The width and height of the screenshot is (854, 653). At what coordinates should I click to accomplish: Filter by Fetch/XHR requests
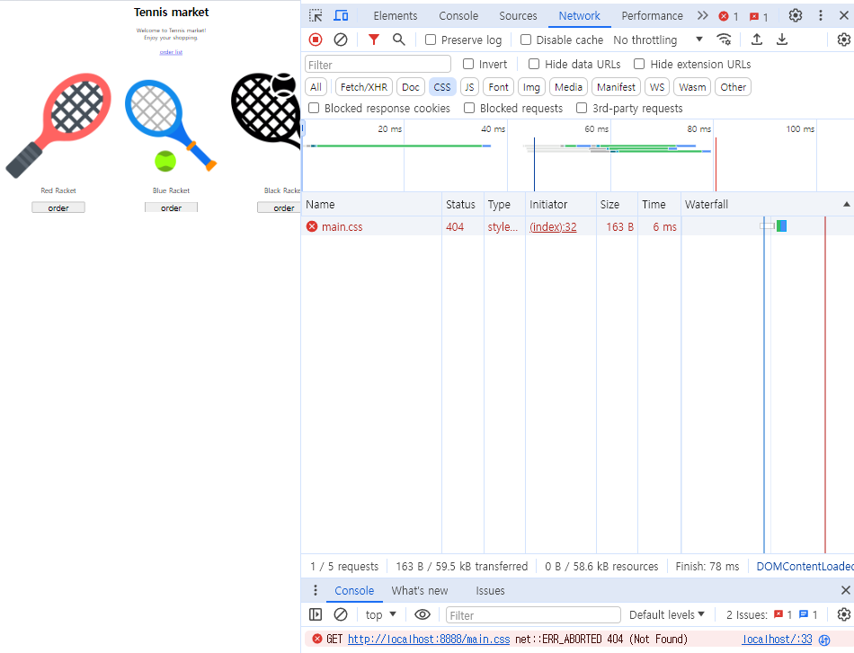coord(364,87)
